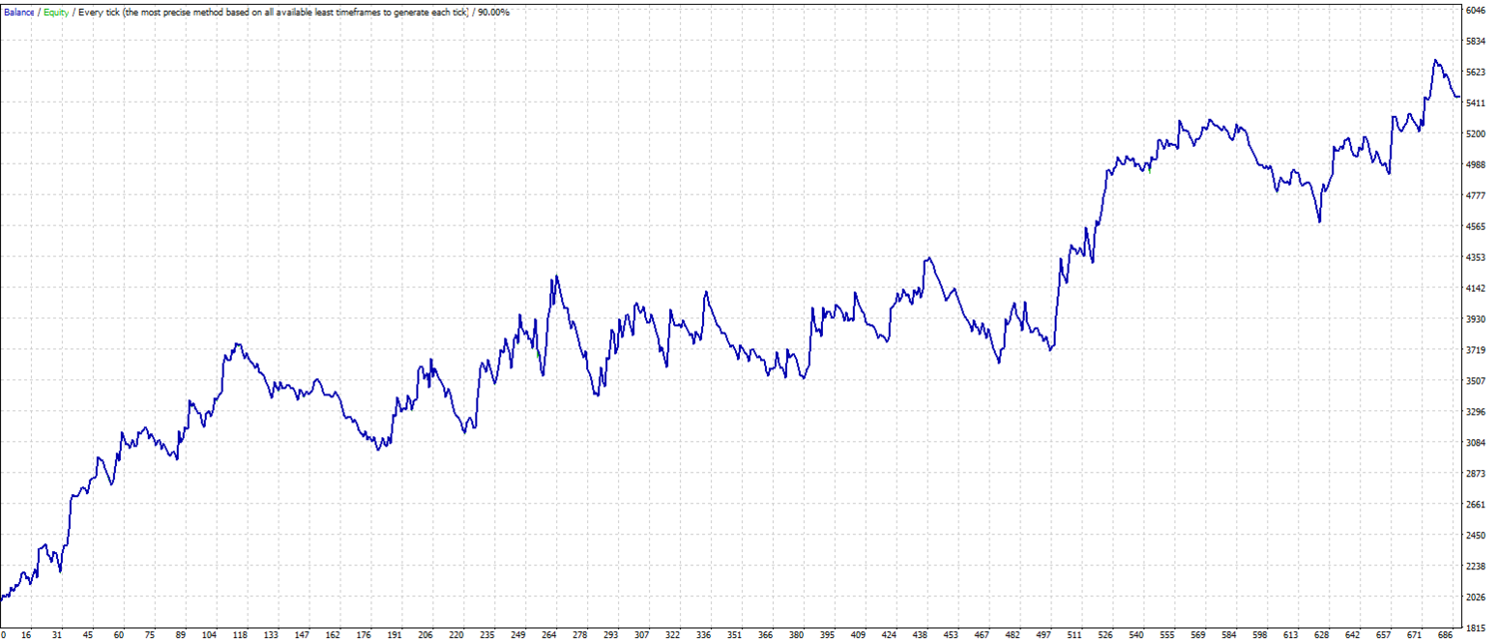1498x642 pixels.
Task: Click the 2026 vertical axis label
Action: tap(1475, 597)
